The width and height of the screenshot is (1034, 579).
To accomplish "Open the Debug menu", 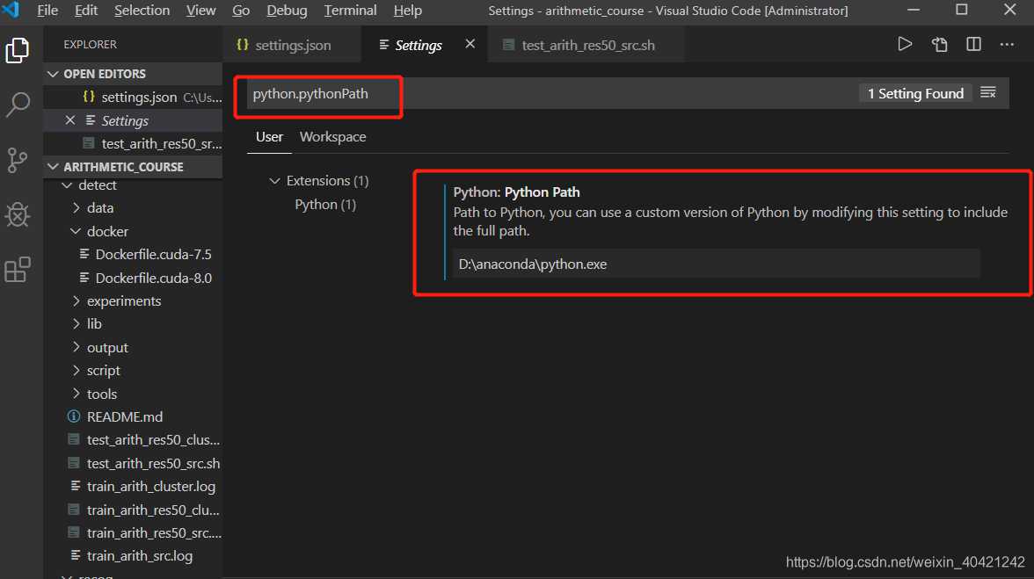I will tap(287, 11).
